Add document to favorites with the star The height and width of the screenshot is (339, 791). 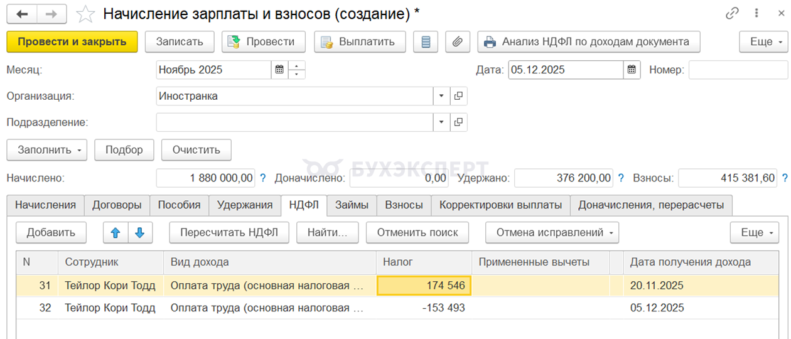85,13
